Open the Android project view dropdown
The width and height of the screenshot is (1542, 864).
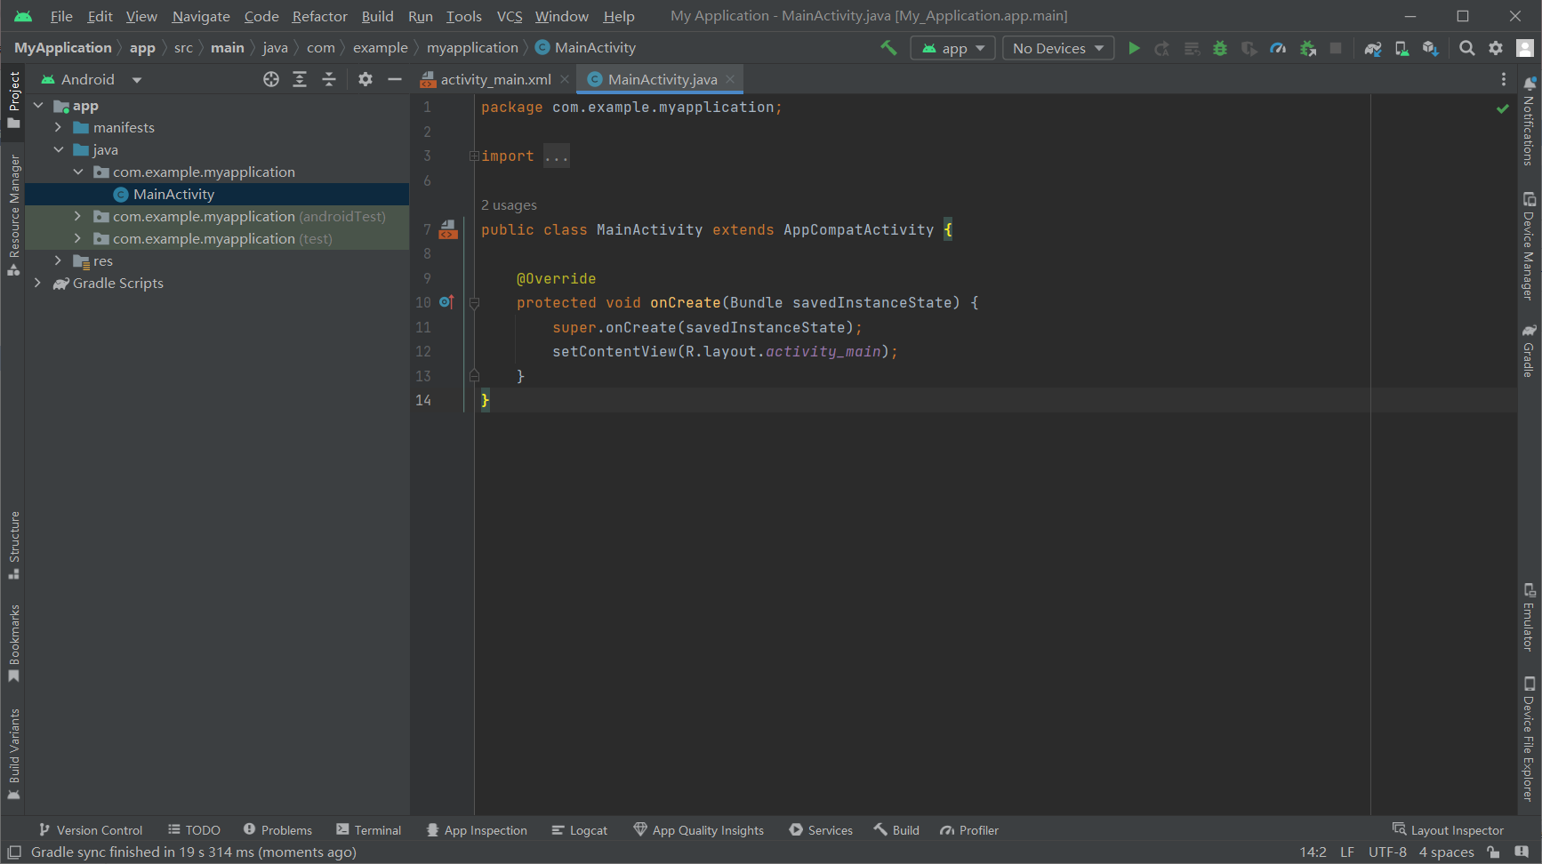point(92,79)
